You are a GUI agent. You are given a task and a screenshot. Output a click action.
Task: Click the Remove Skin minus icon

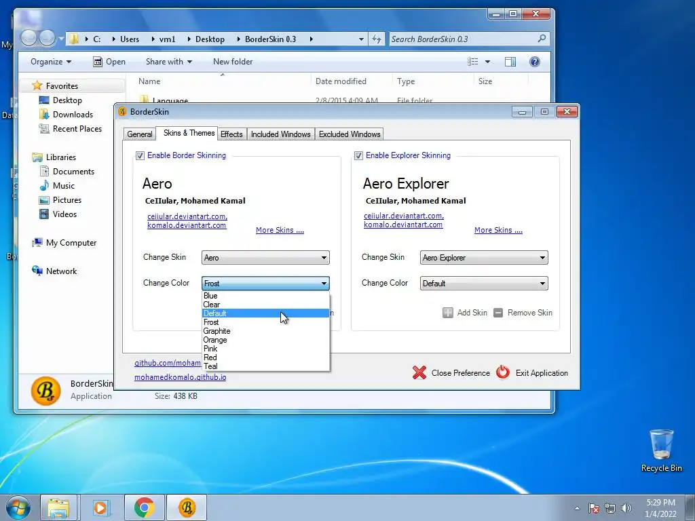[x=498, y=313]
